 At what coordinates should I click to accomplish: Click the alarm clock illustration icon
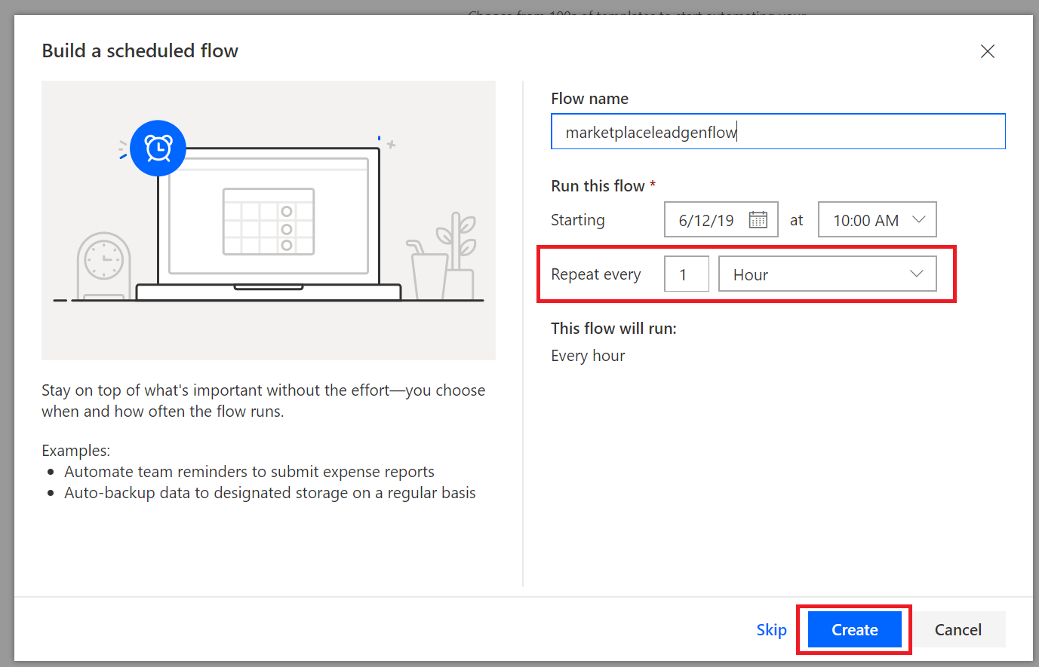158,148
